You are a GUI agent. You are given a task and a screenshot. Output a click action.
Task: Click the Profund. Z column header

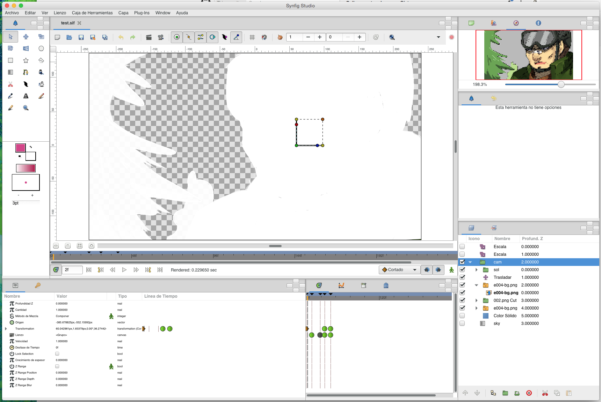tap(532, 239)
